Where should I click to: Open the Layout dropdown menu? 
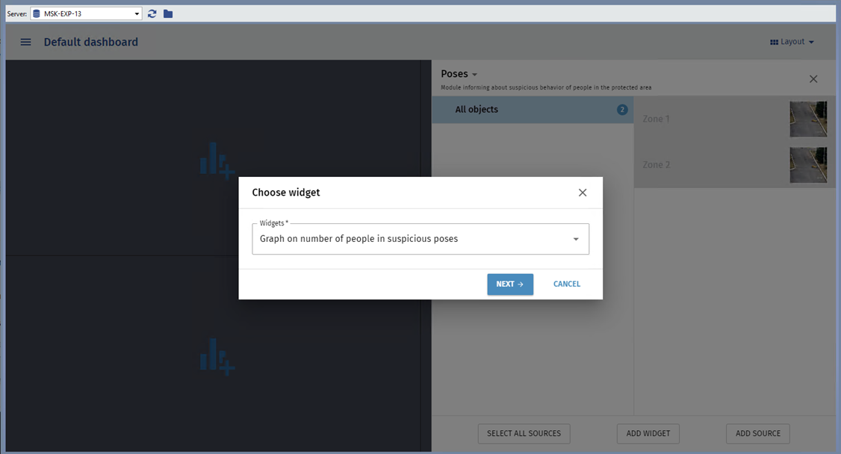(792, 43)
